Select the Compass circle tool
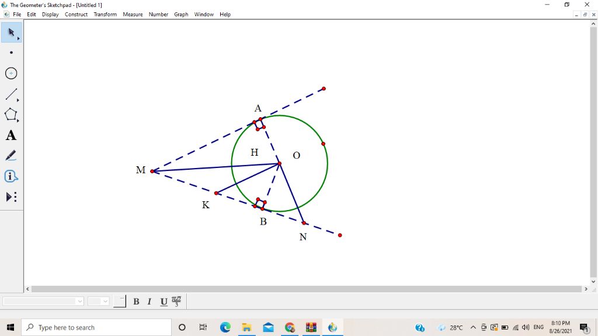 (x=12, y=73)
